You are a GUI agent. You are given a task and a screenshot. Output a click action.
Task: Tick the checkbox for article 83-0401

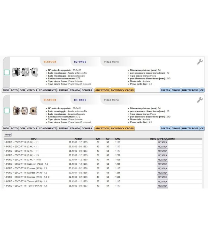(7, 111)
